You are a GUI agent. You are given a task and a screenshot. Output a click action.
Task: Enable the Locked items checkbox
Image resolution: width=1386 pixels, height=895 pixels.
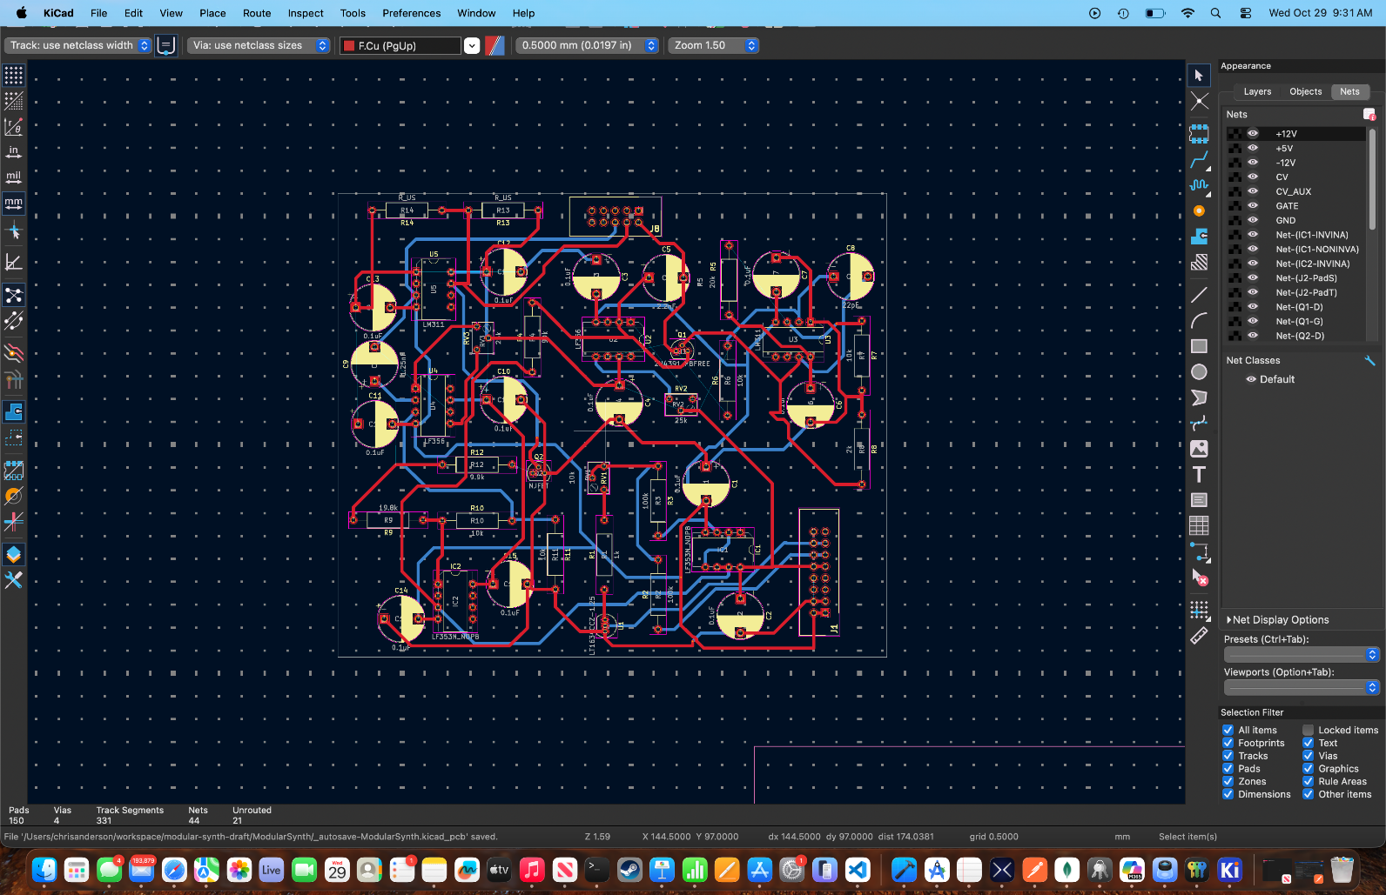click(1308, 730)
